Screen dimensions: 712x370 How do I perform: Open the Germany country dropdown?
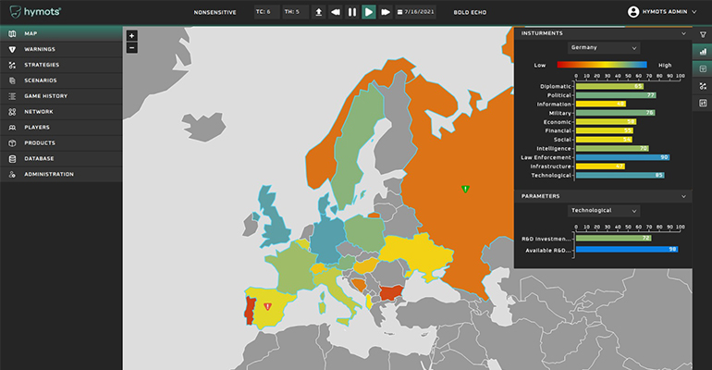pos(606,47)
